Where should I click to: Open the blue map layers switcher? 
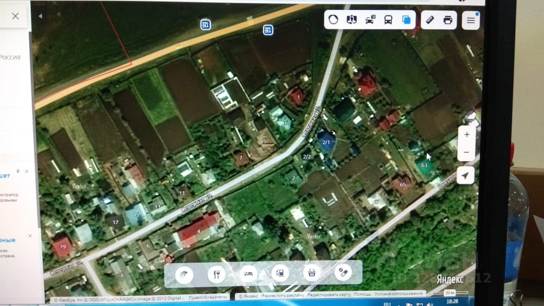(x=406, y=20)
